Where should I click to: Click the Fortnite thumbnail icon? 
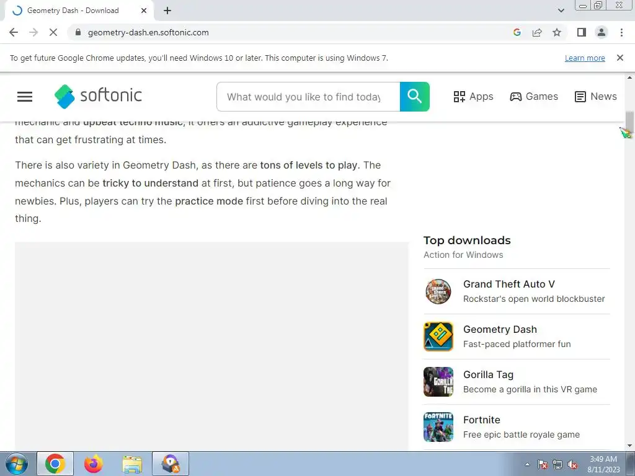(x=438, y=427)
